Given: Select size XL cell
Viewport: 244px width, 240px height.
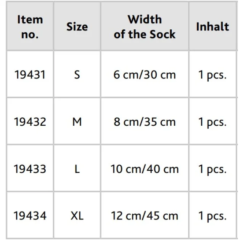Looking at the screenshot, I should click(x=77, y=216).
